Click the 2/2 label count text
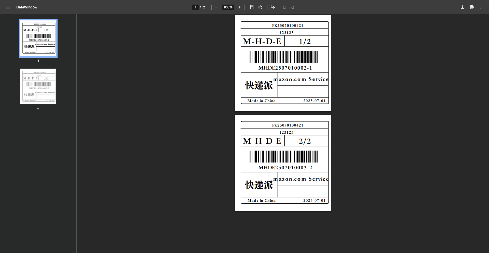 coord(305,141)
